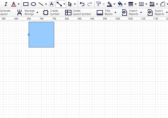Select the Text box tool
The width and height of the screenshot is (168, 118).
(x=51, y=4)
